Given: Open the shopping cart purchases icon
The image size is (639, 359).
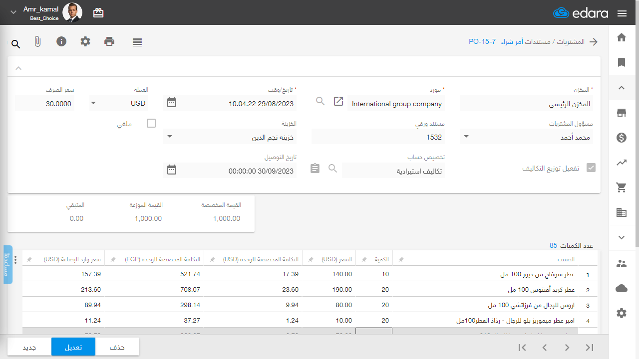Looking at the screenshot, I should tap(622, 187).
